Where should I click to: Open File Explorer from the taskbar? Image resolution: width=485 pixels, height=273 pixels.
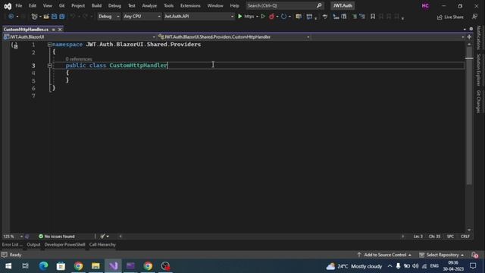(95, 266)
